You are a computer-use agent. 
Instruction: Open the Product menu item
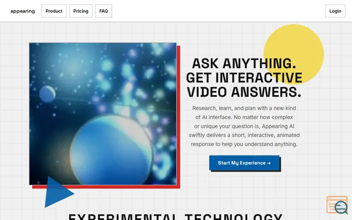(54, 11)
